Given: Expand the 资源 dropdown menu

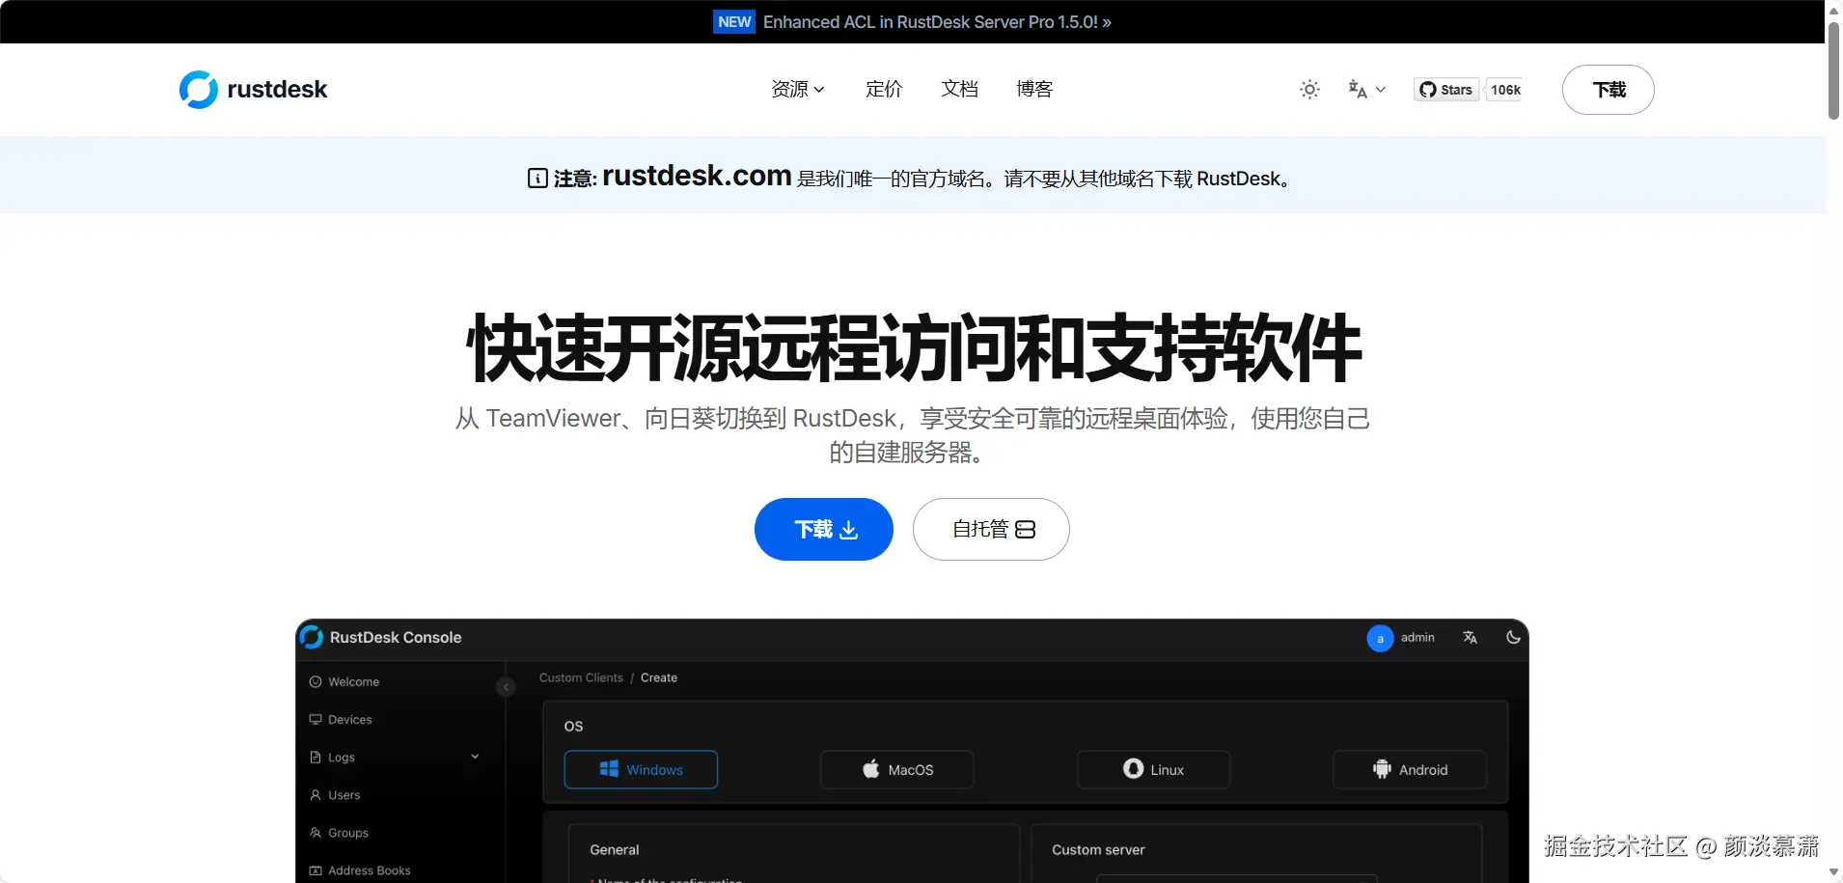Looking at the screenshot, I should pos(798,89).
